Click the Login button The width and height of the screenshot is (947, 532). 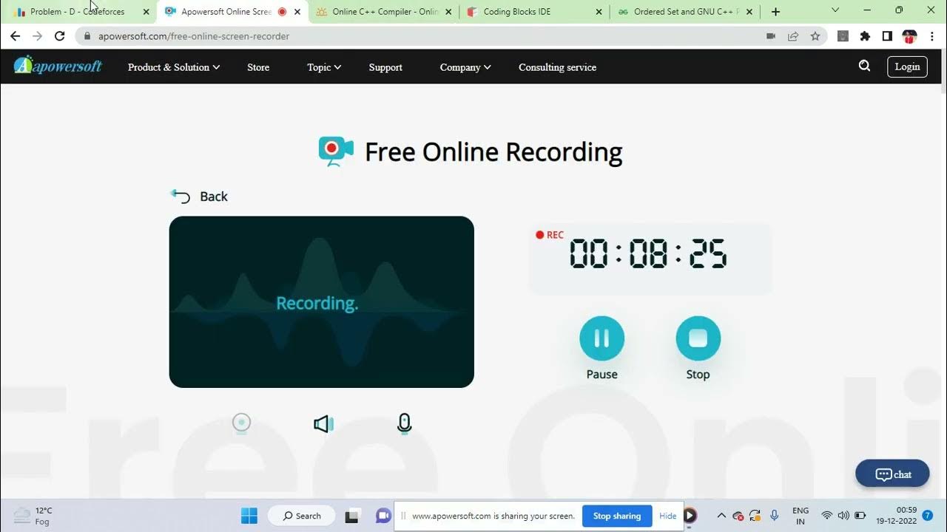click(x=907, y=66)
